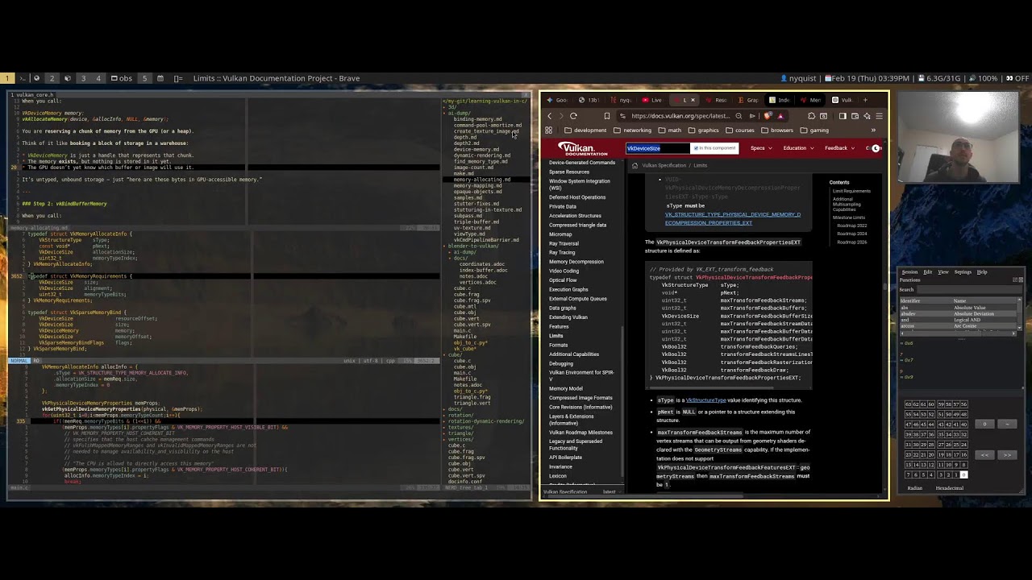1032x580 pixels.
Task: Open calculator View menu
Action: 943,271
